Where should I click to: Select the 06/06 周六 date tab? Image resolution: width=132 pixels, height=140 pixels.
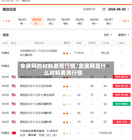tap(94, 21)
